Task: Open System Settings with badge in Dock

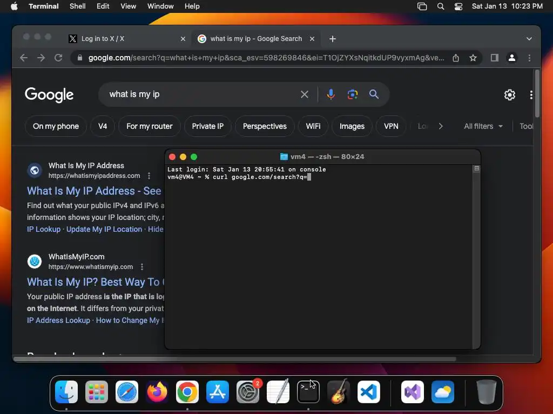Action: tap(248, 392)
